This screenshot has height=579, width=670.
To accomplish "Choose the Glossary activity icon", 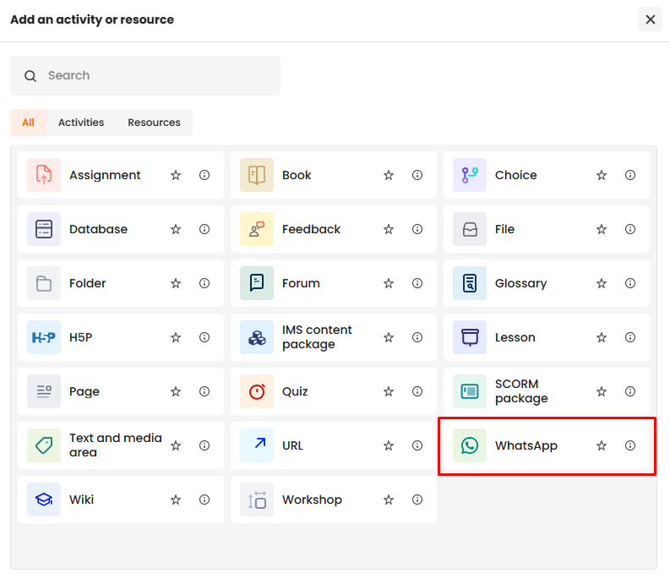I will (470, 283).
